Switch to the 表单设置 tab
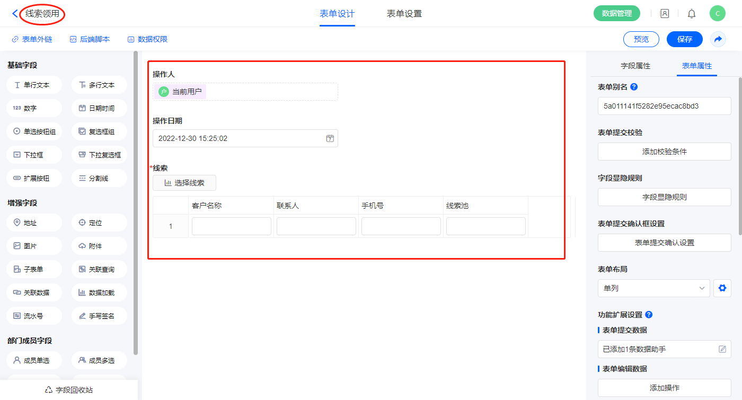Image resolution: width=742 pixels, height=400 pixels. point(404,14)
